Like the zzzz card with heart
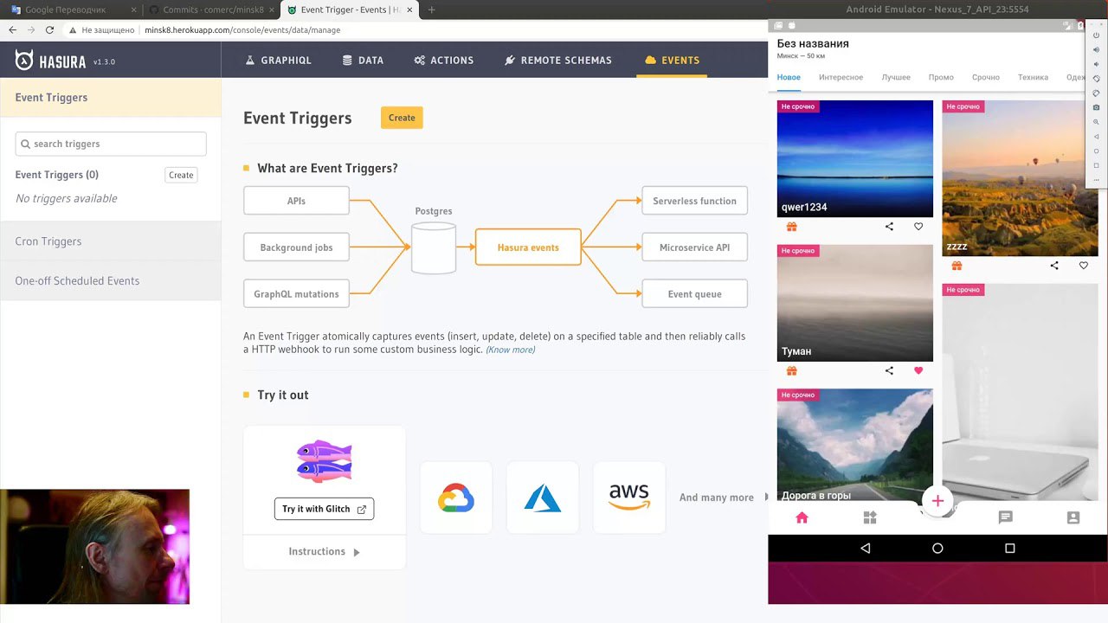This screenshot has width=1108, height=623. (1084, 266)
